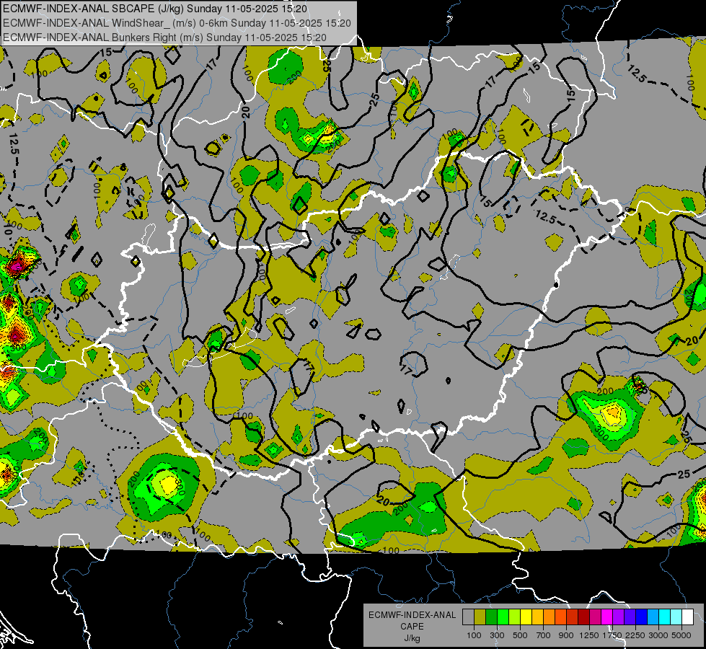The image size is (706, 649).
Task: Click the 700 tick label under the legend bar
Action: [x=544, y=635]
